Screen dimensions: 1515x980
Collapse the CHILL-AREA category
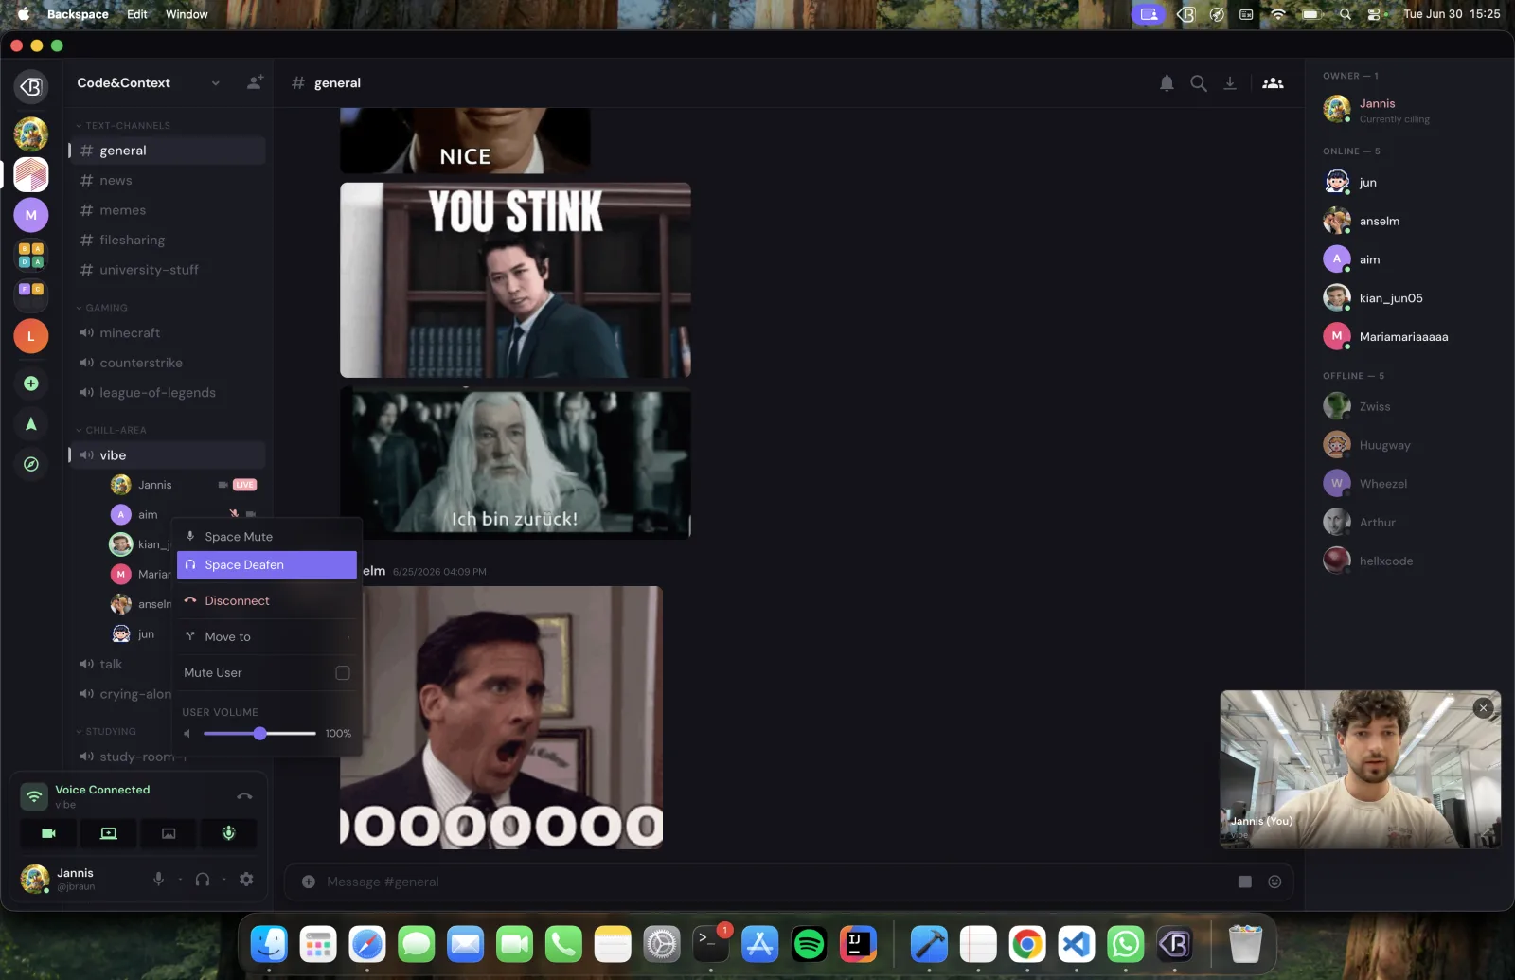click(x=111, y=430)
